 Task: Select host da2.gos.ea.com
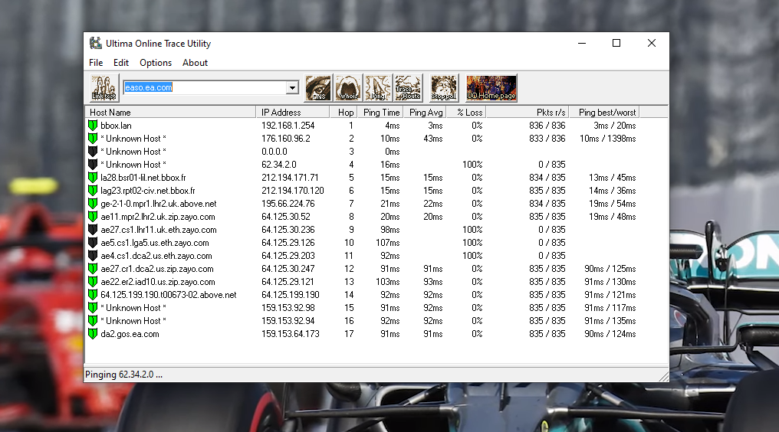(x=130, y=334)
